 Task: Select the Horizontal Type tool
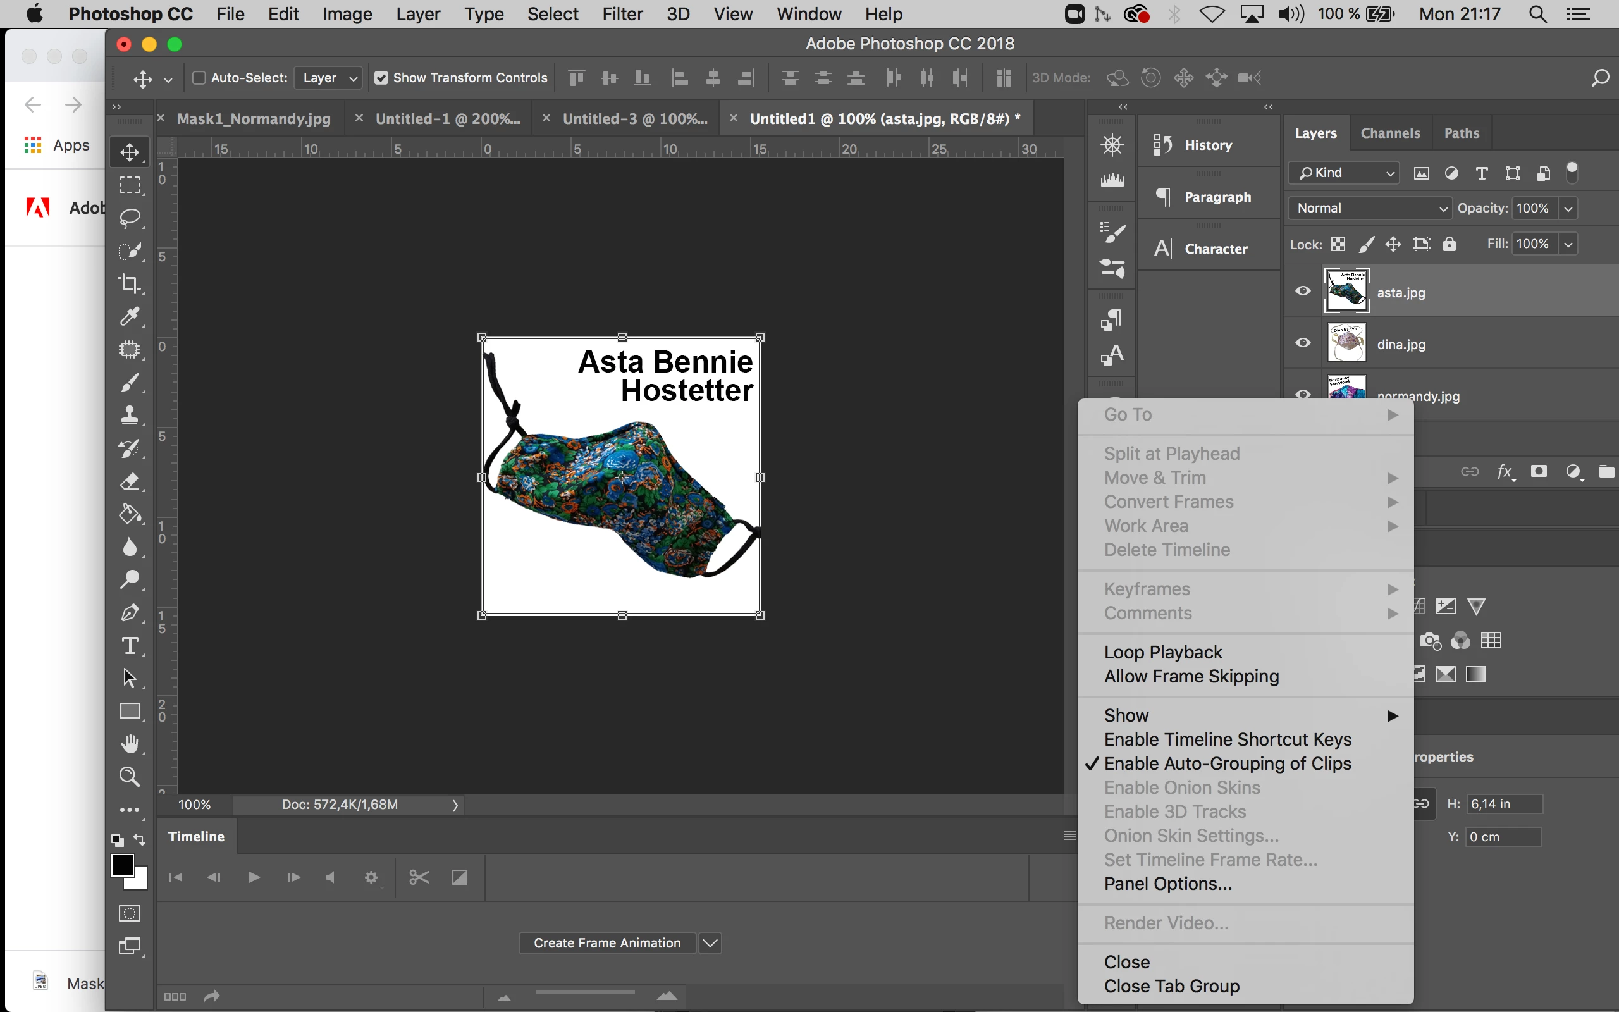coord(129,646)
